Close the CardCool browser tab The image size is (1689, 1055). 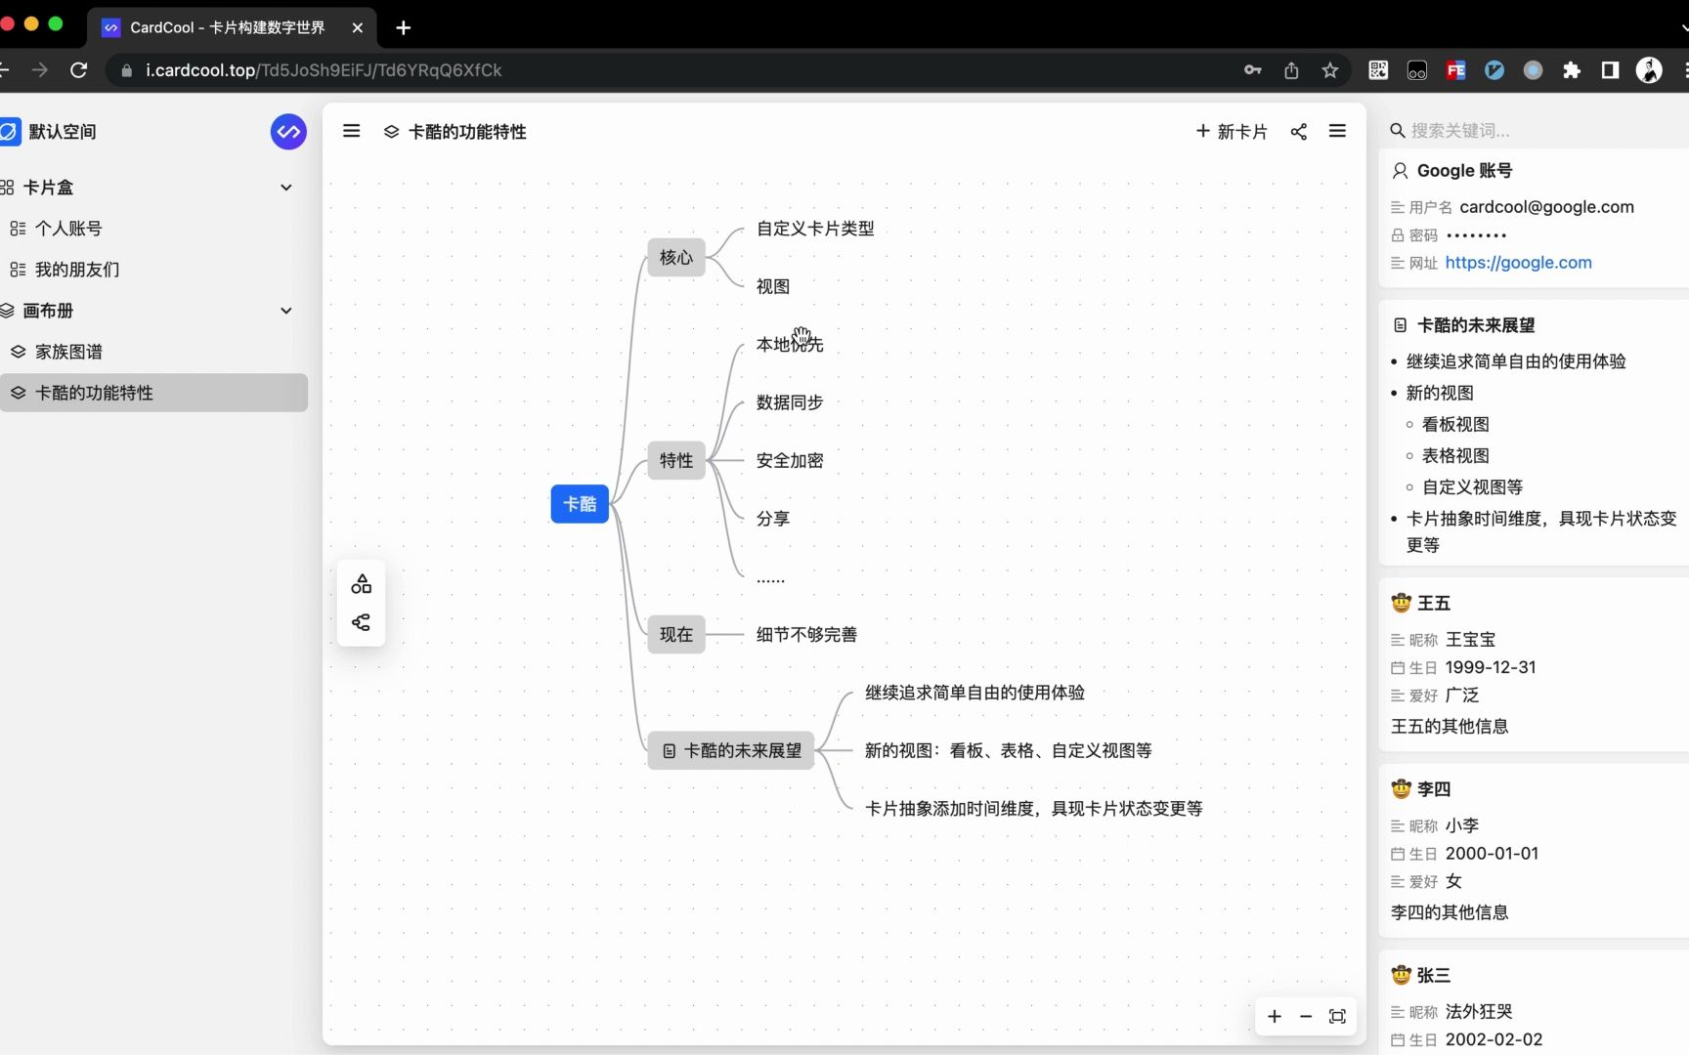point(357,27)
